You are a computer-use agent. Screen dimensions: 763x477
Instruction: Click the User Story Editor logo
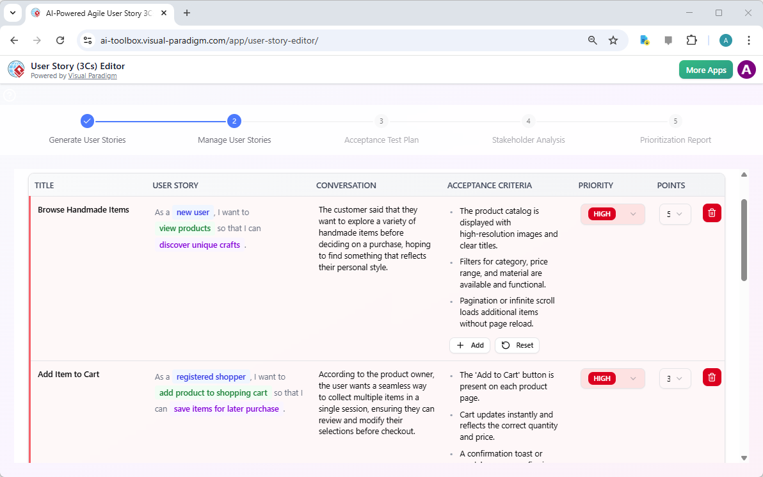pyautogui.click(x=16, y=69)
